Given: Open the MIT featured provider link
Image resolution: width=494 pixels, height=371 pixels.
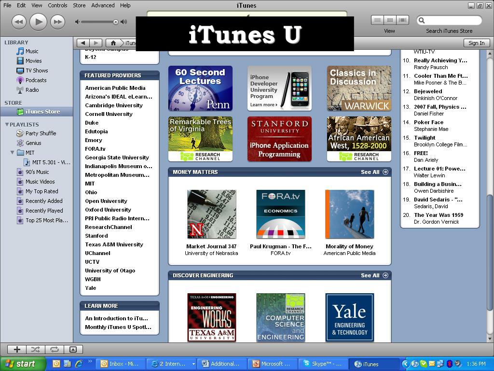Looking at the screenshot, I should [90, 184].
